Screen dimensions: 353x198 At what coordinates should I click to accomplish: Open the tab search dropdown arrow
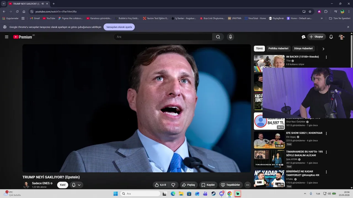(4, 4)
